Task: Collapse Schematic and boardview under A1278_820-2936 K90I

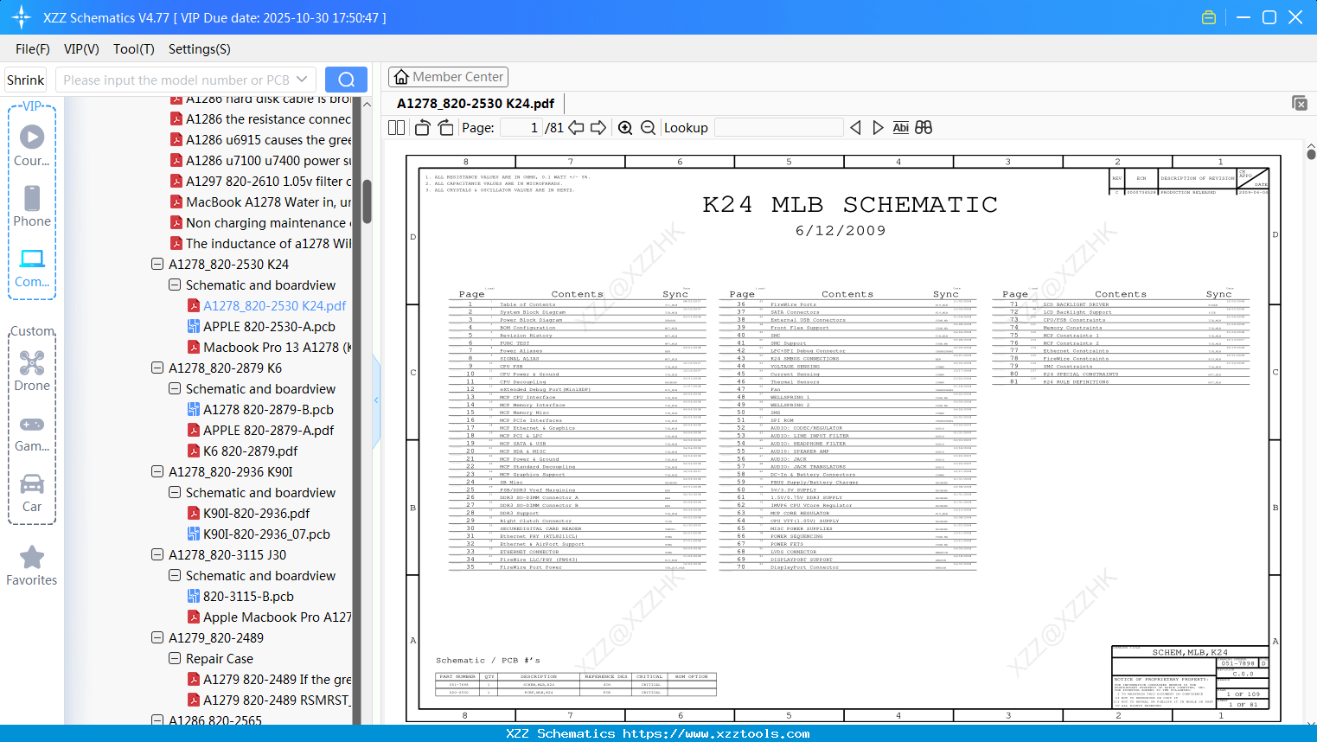Action: tap(175, 493)
